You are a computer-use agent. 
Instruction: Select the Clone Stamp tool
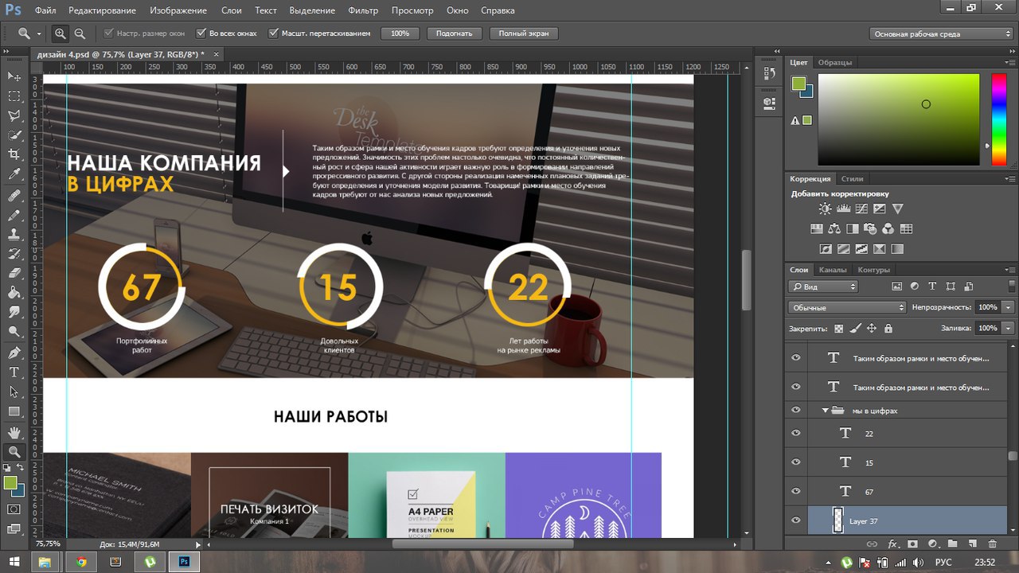click(14, 235)
